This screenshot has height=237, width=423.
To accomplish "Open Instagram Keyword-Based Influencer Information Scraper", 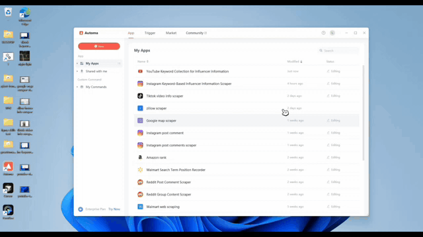I will [189, 84].
